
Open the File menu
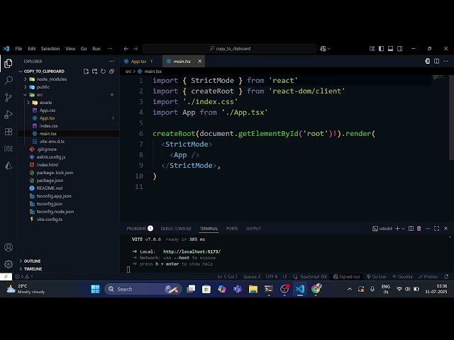(x=18, y=49)
